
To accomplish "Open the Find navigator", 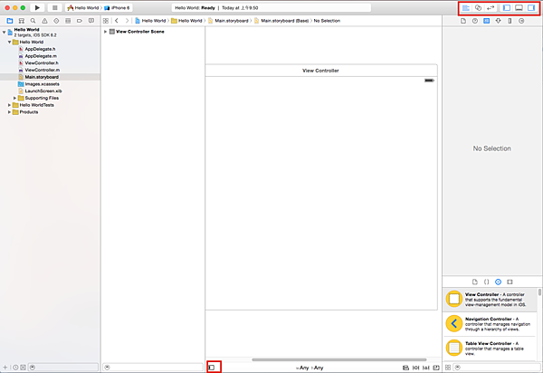I will pos(33,21).
